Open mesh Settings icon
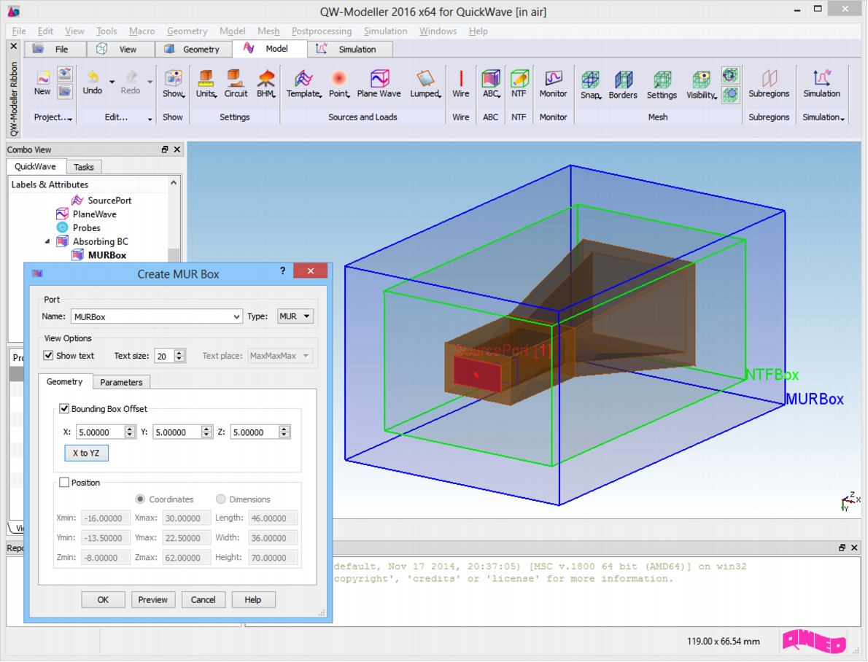This screenshot has width=868, height=662. (662, 79)
